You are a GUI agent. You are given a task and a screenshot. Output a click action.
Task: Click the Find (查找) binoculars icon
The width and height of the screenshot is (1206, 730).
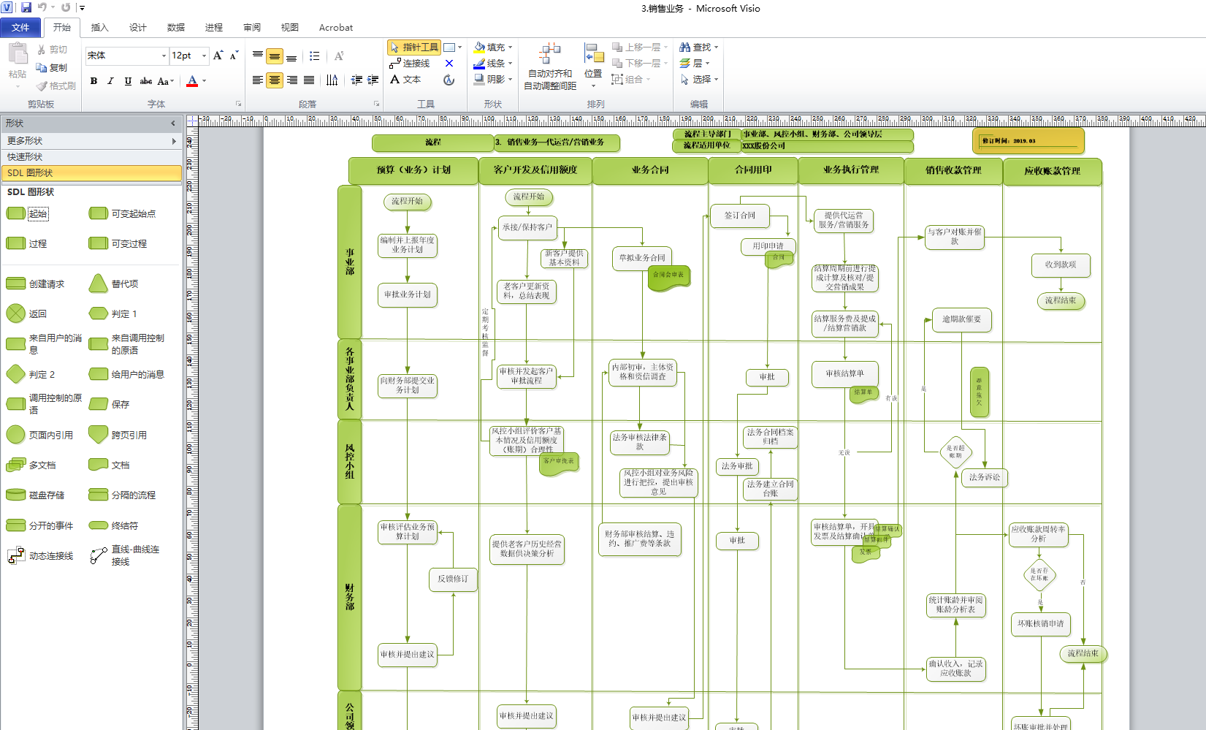(x=685, y=47)
